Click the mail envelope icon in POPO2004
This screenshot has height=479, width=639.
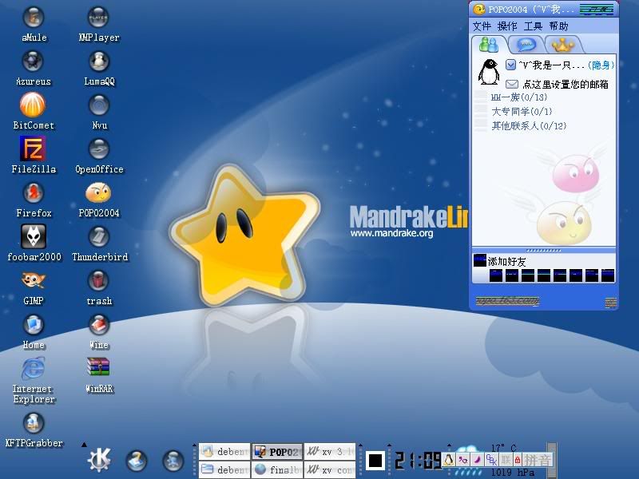512,84
